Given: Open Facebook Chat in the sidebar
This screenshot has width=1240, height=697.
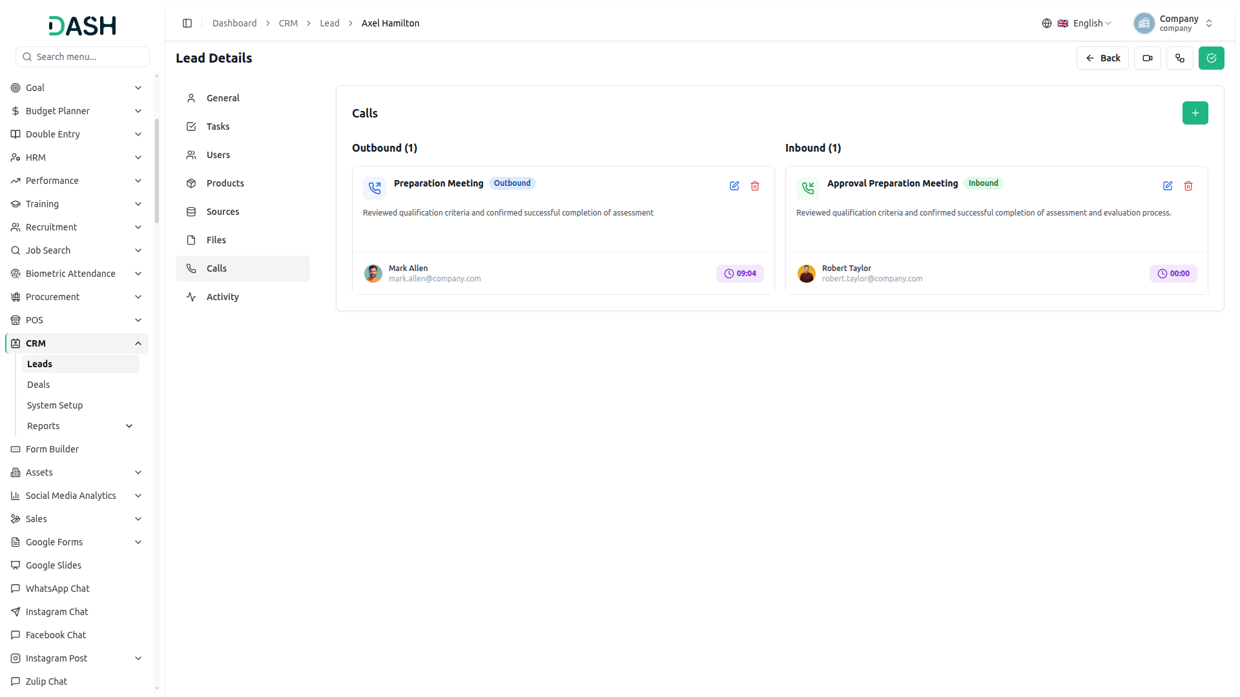Looking at the screenshot, I should 77,635.
